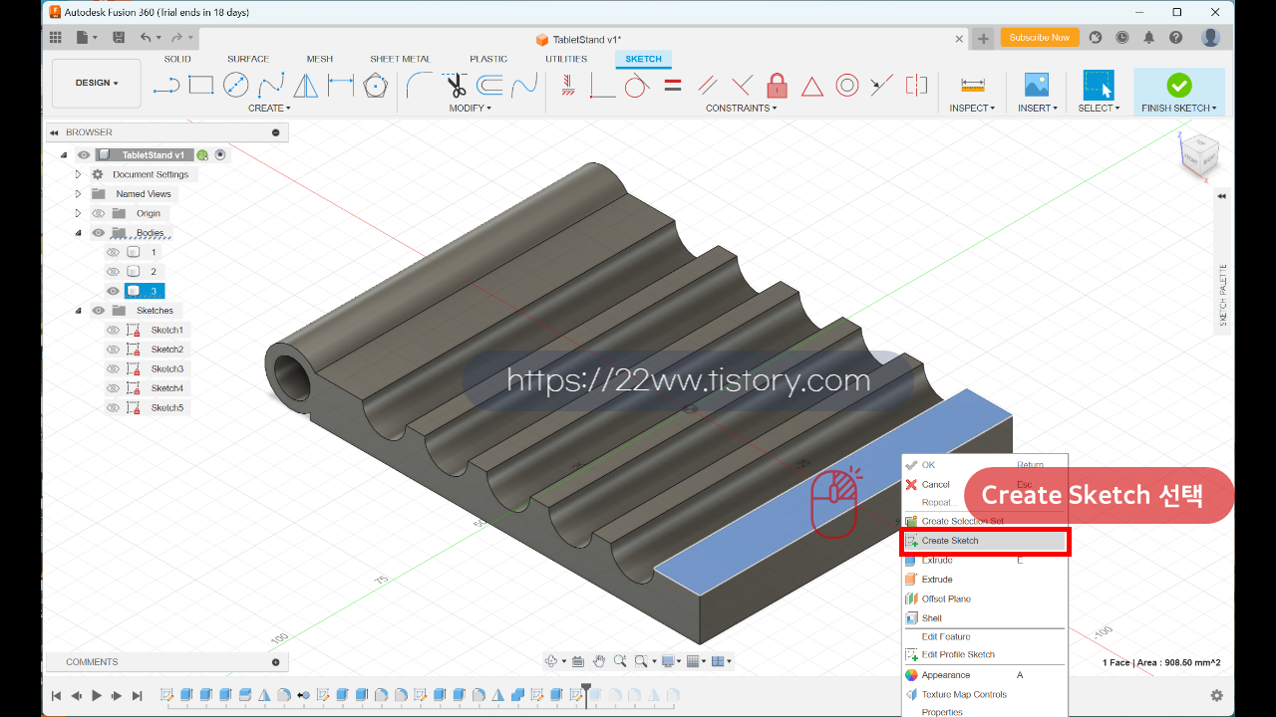Expand the Document Settings tree node
This screenshot has width=1276, height=717.
(78, 174)
